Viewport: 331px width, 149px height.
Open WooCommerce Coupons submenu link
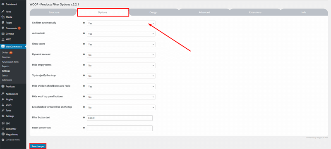(6, 57)
